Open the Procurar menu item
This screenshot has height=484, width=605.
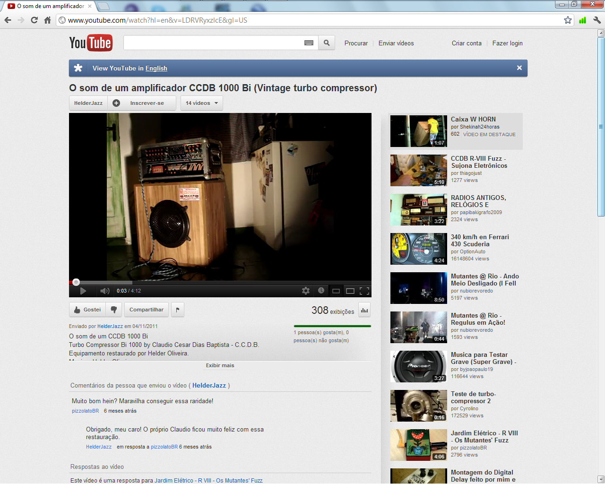click(x=356, y=43)
